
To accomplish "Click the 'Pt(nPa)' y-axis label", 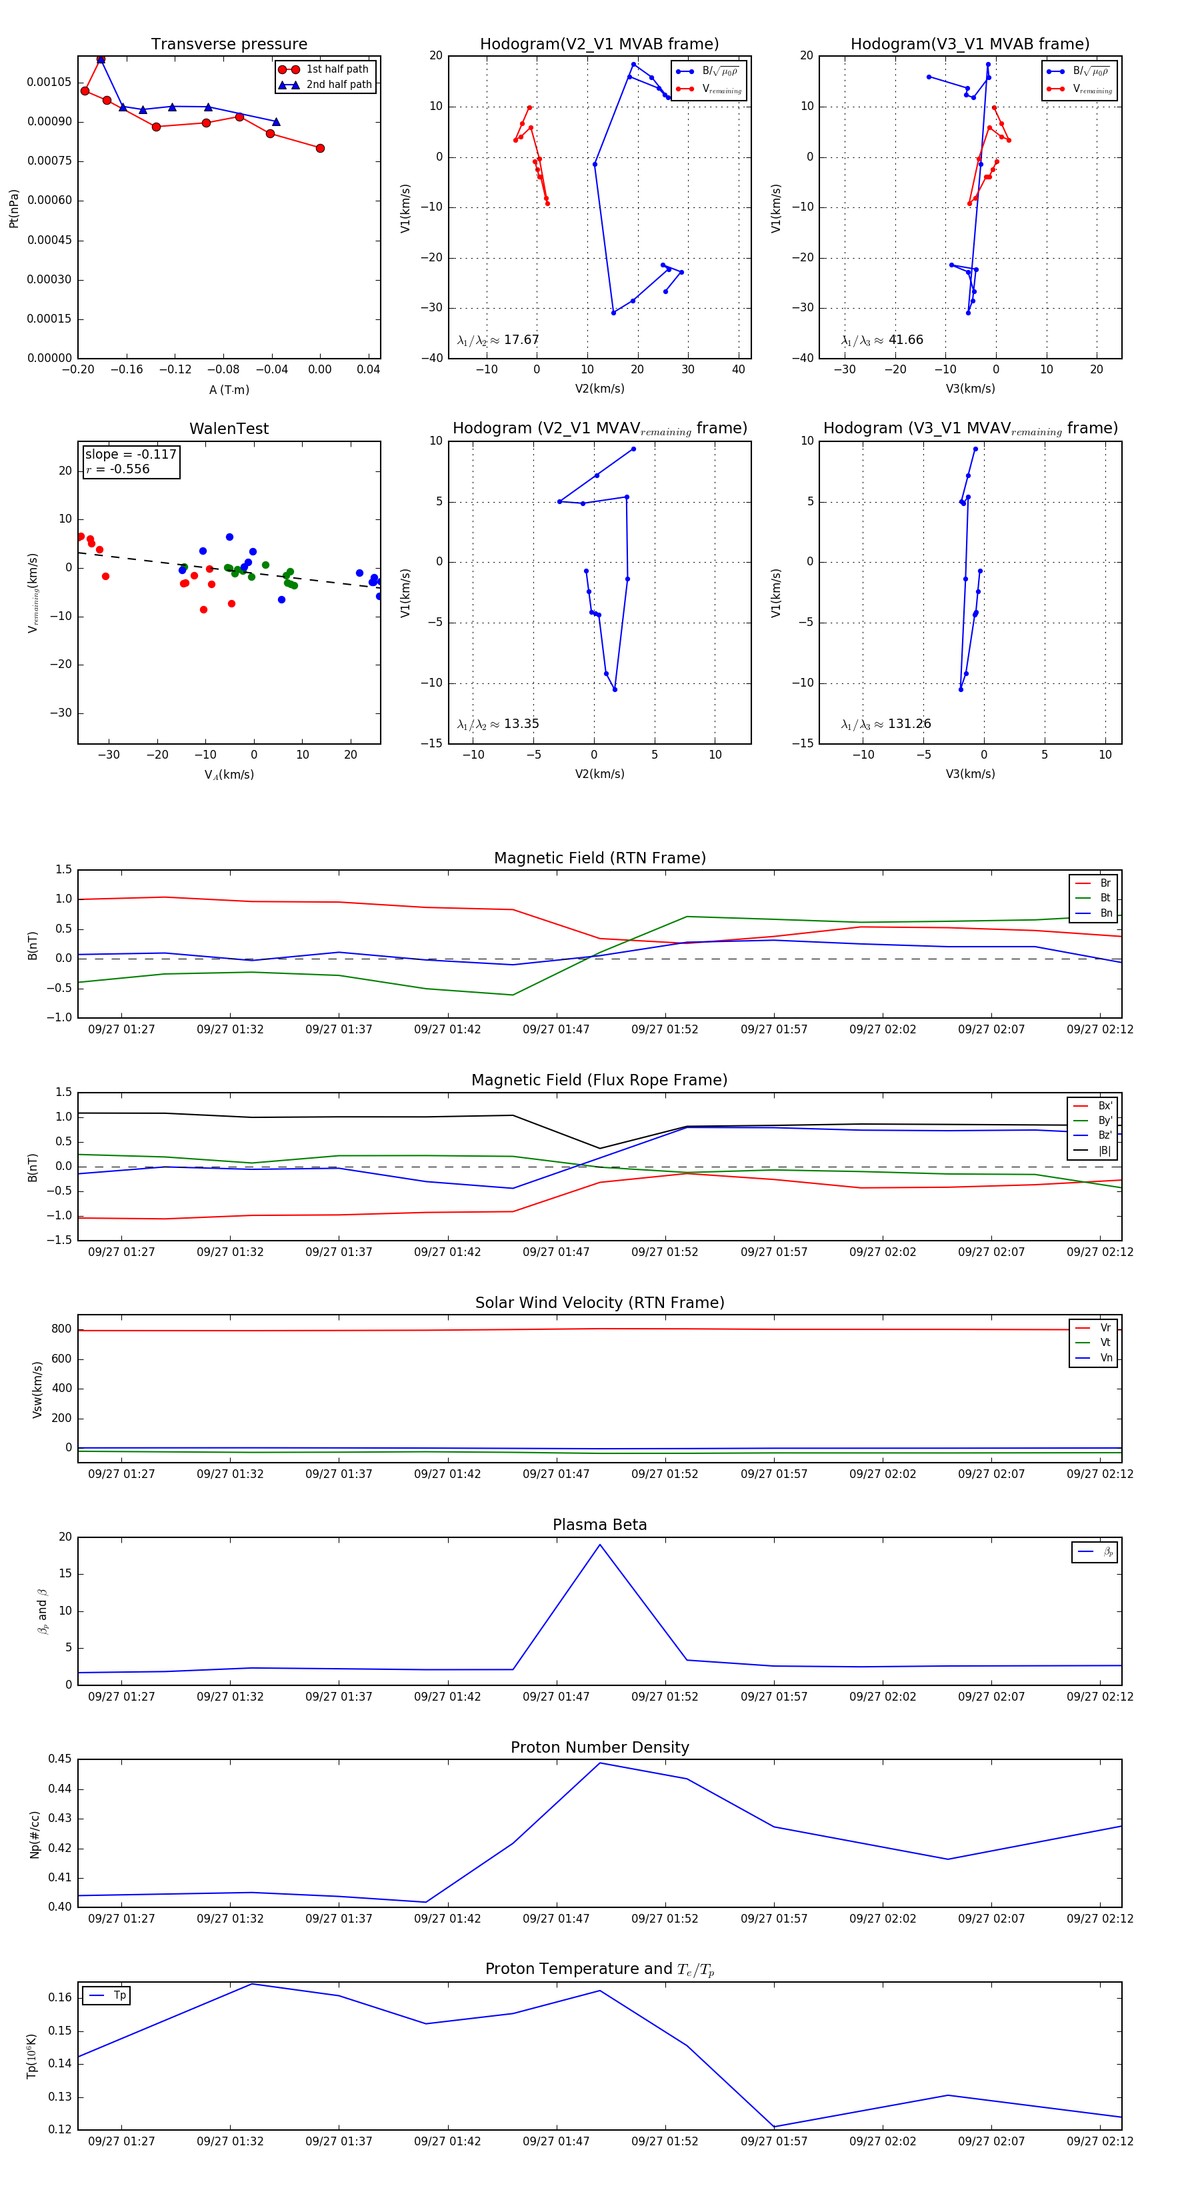I will tap(13, 209).
